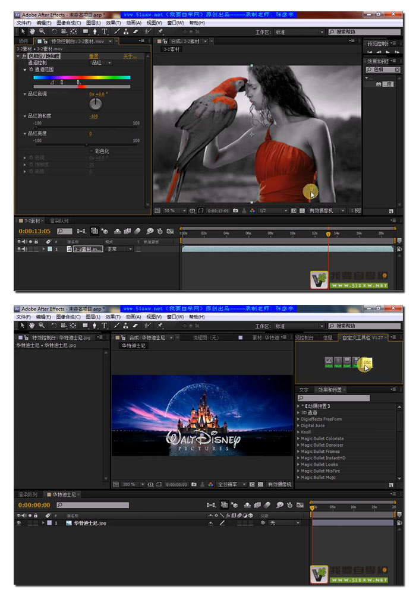Enable the 彩色化 colorize checkbox
The image size is (416, 593).
pos(91,151)
